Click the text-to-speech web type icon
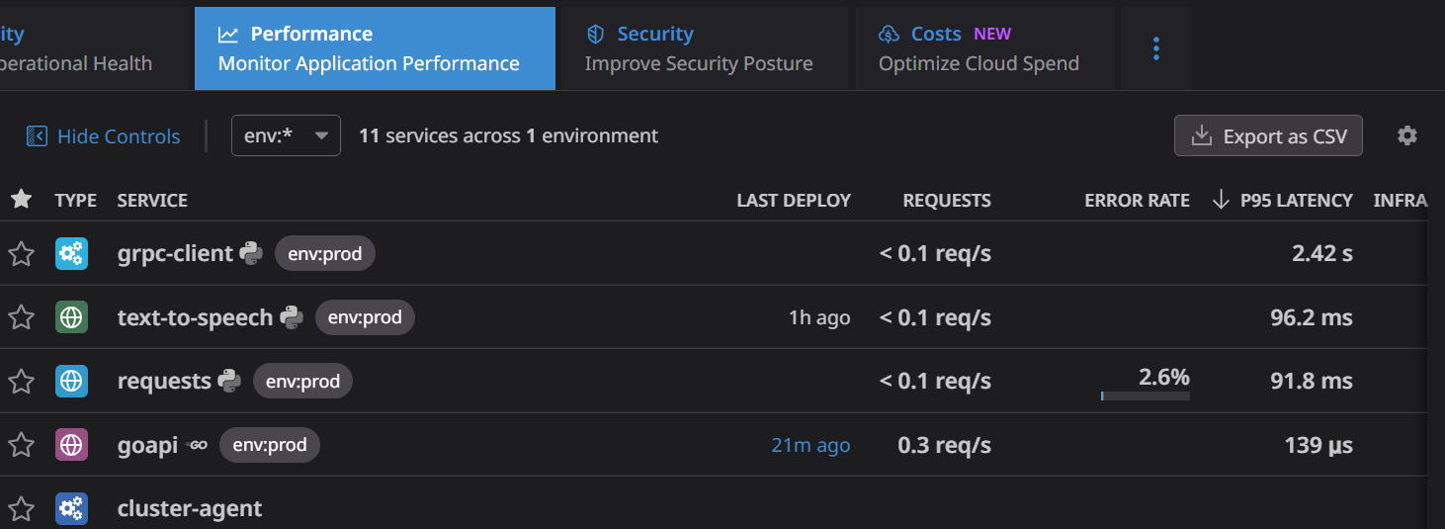The height and width of the screenshot is (529, 1445). [71, 317]
